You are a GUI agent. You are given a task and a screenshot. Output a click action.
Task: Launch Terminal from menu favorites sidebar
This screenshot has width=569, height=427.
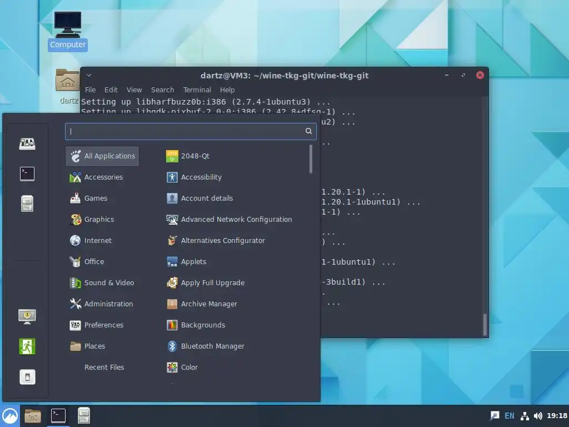[27, 174]
